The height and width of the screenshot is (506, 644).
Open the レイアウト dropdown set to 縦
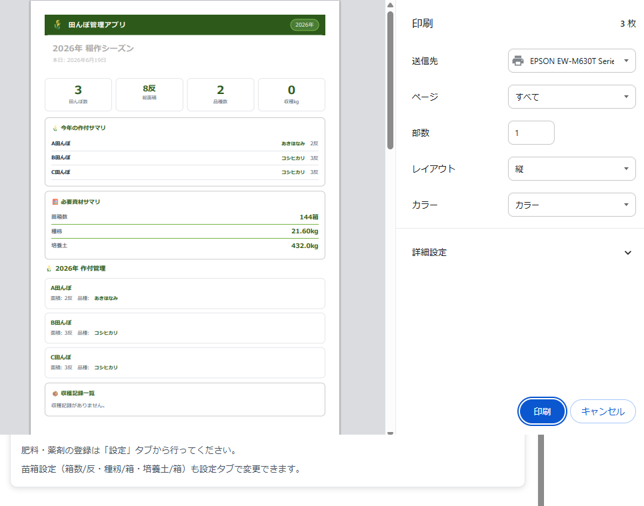click(x=572, y=169)
